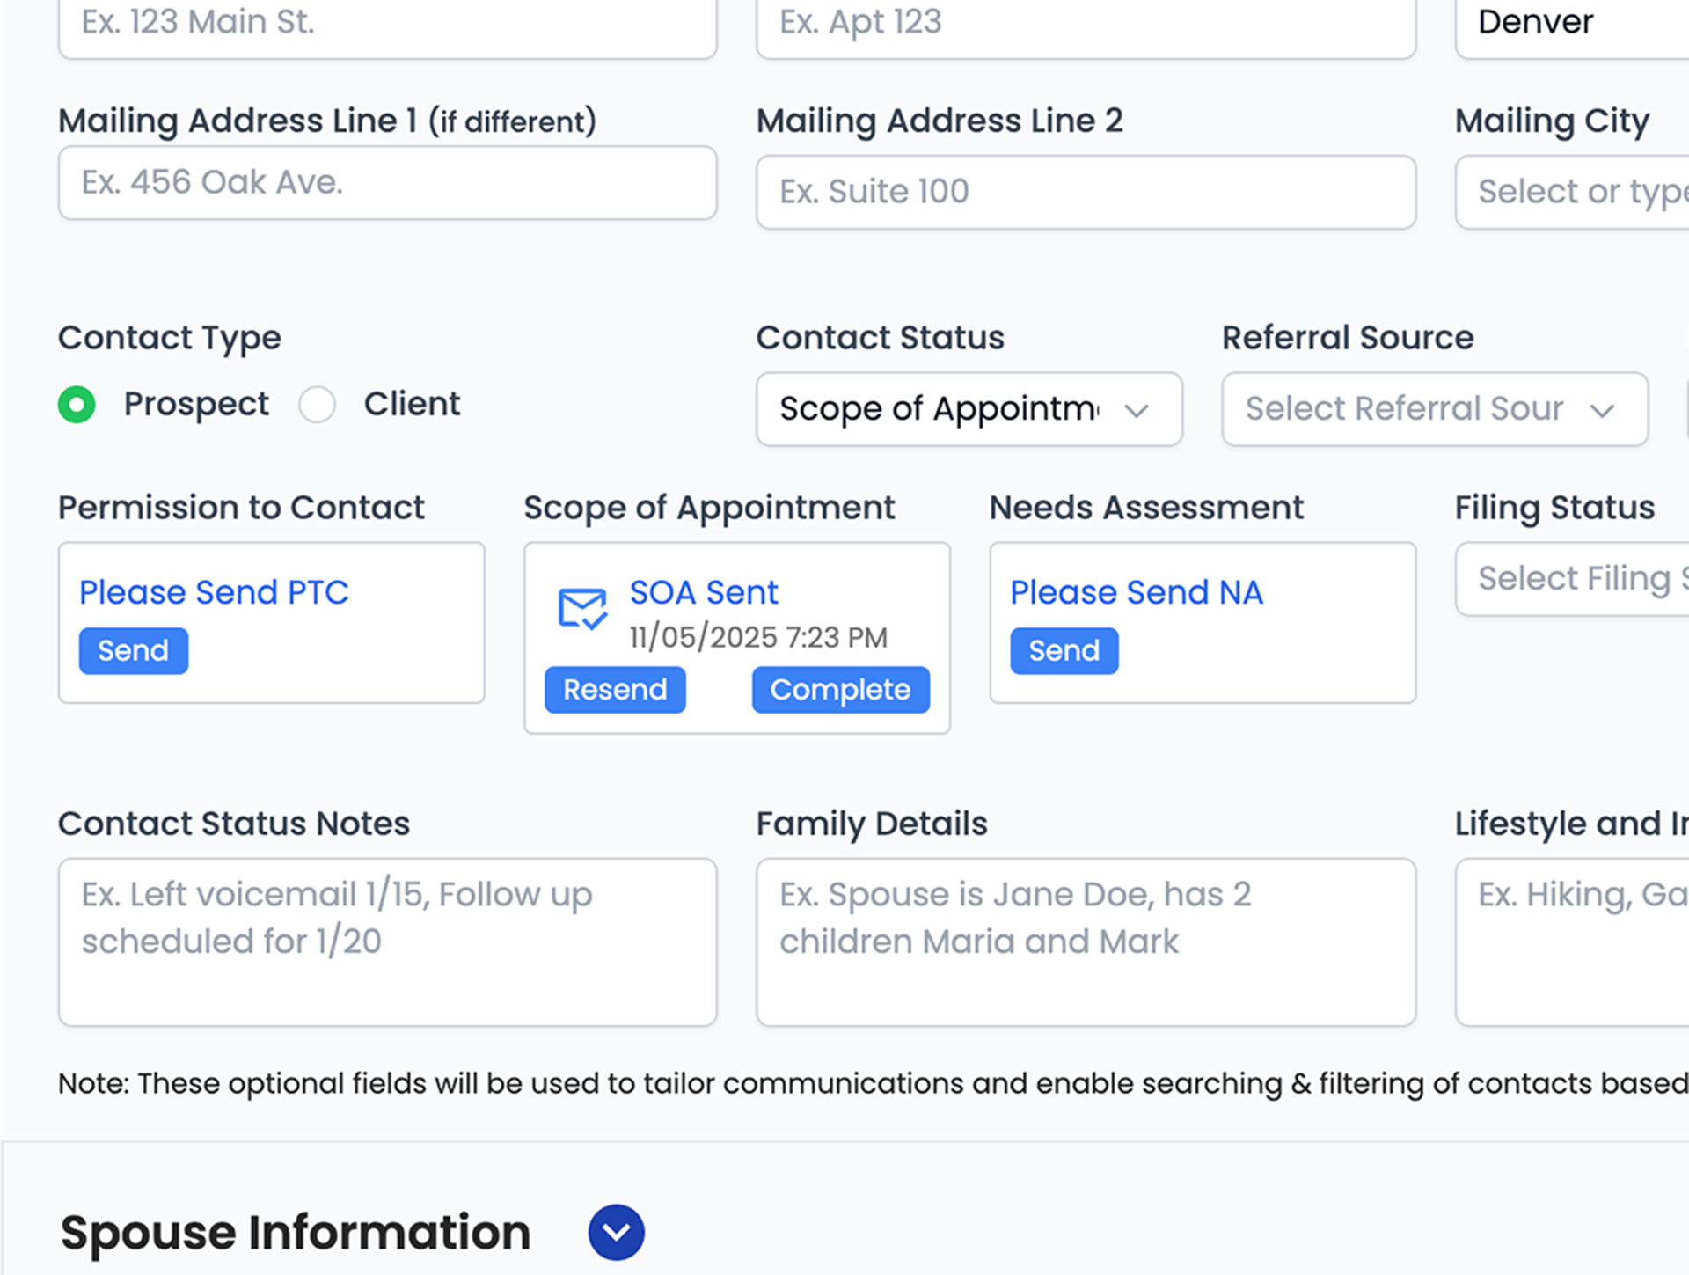Click into the Contact Status Notes textarea

pos(387,942)
